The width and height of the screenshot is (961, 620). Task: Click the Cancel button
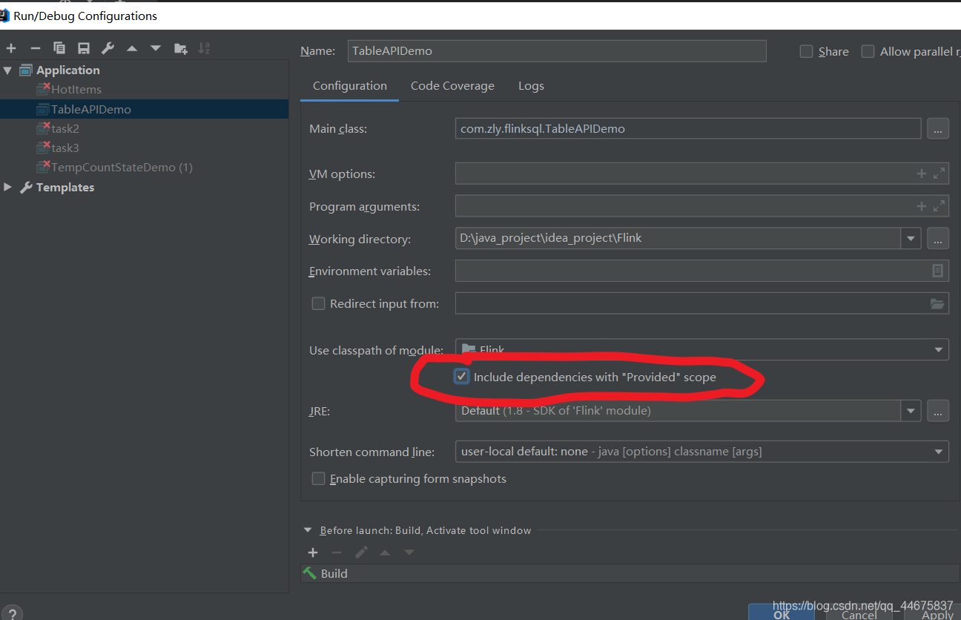click(x=859, y=613)
